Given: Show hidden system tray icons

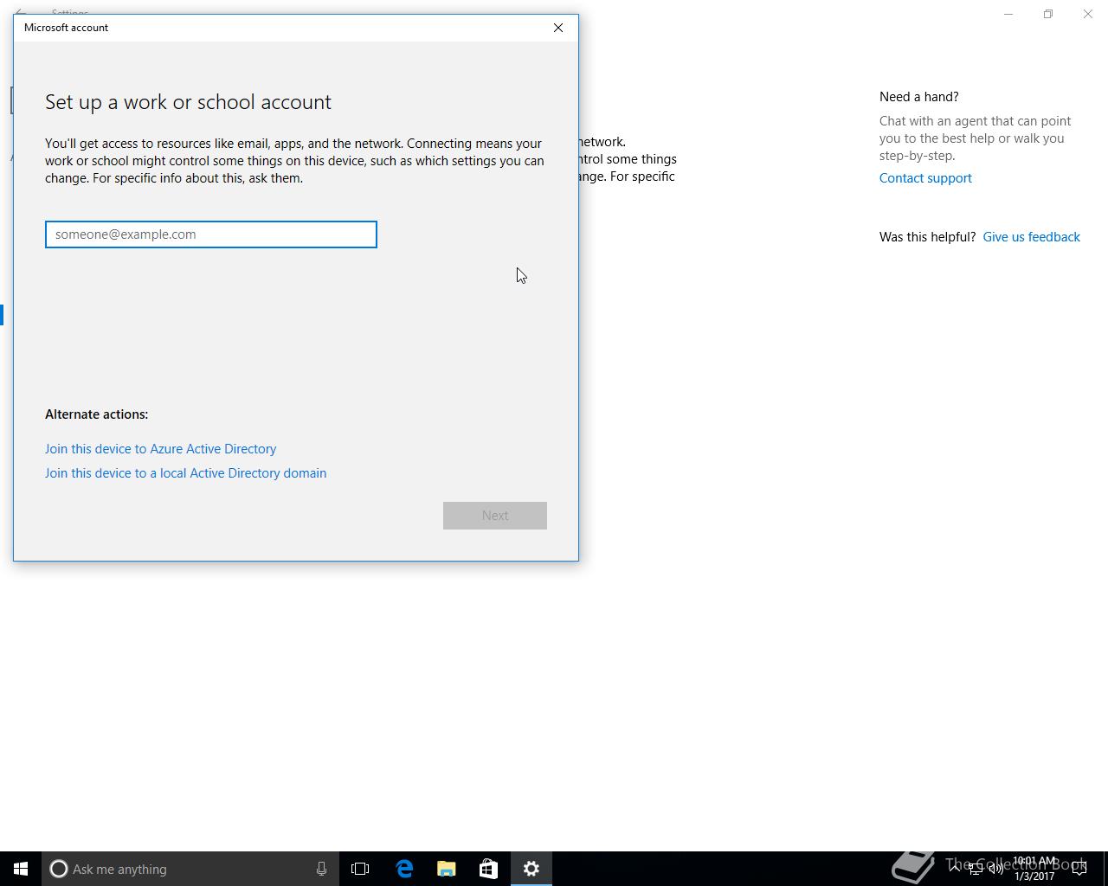Looking at the screenshot, I should coord(955,869).
